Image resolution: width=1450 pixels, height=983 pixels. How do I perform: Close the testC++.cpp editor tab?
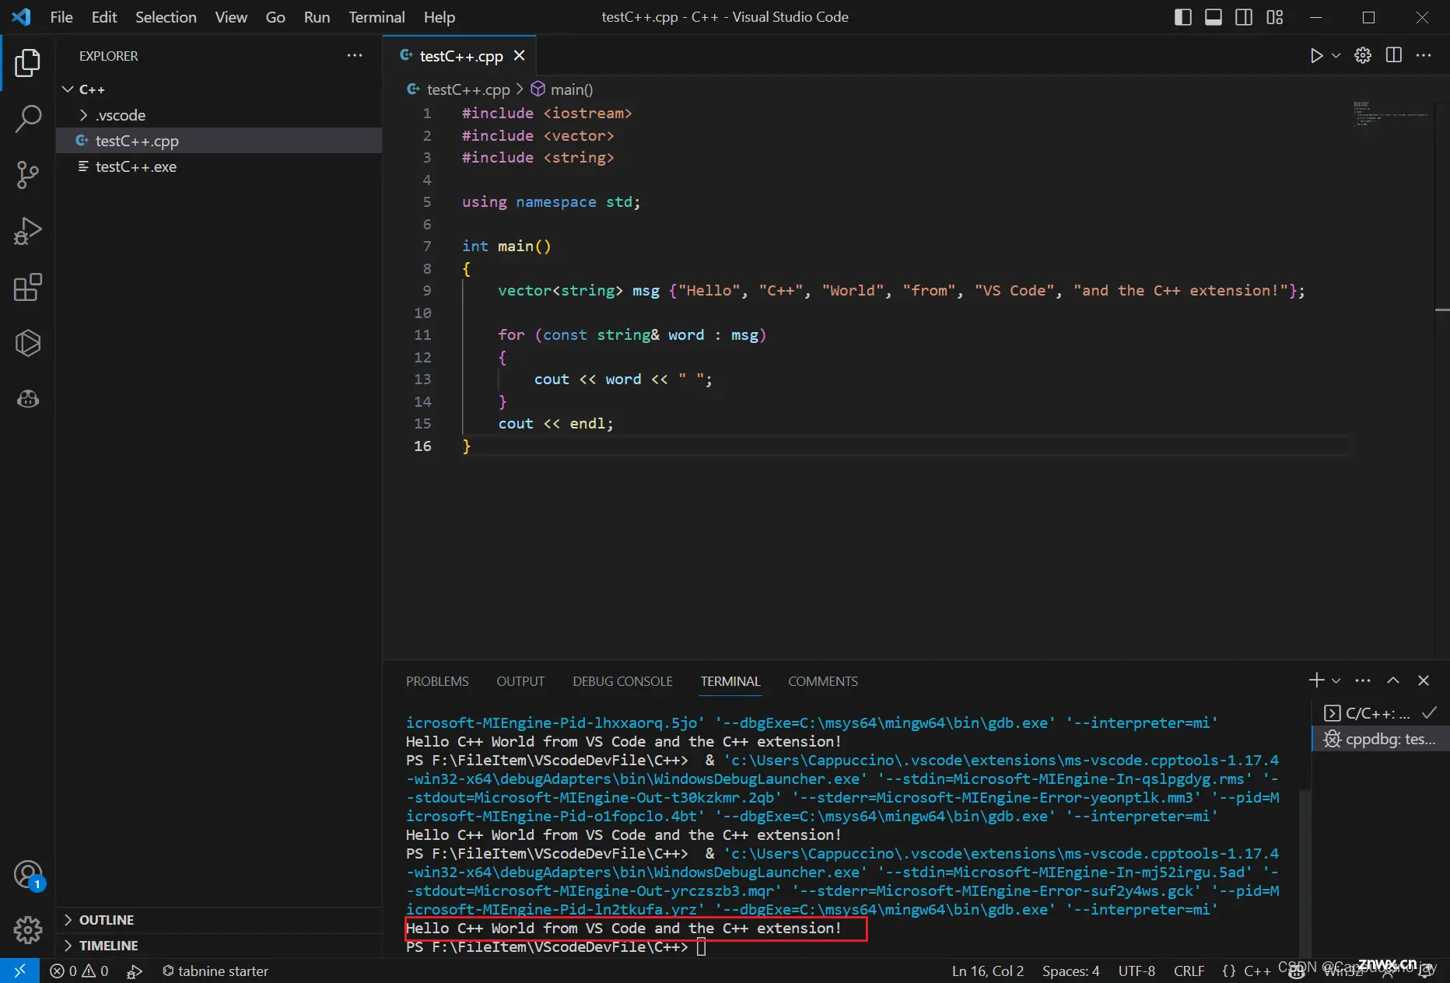[x=520, y=56]
